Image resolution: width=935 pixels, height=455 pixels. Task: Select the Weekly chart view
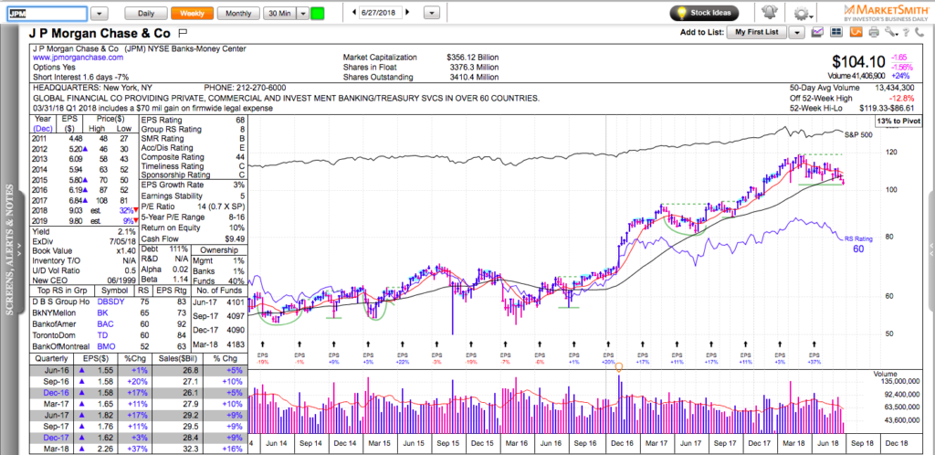coord(192,13)
